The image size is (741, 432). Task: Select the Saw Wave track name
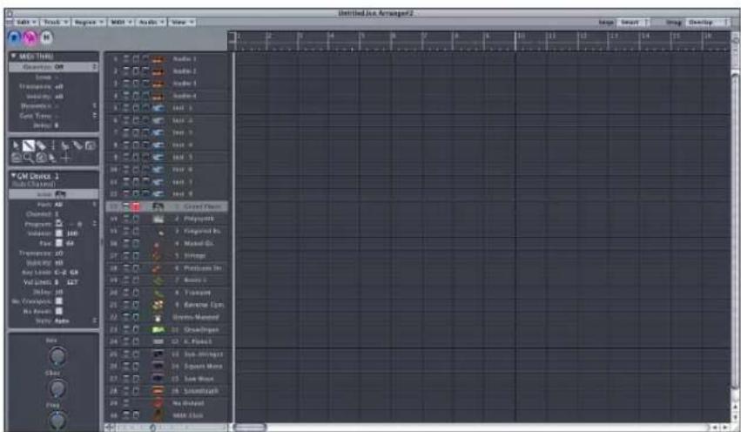click(199, 379)
